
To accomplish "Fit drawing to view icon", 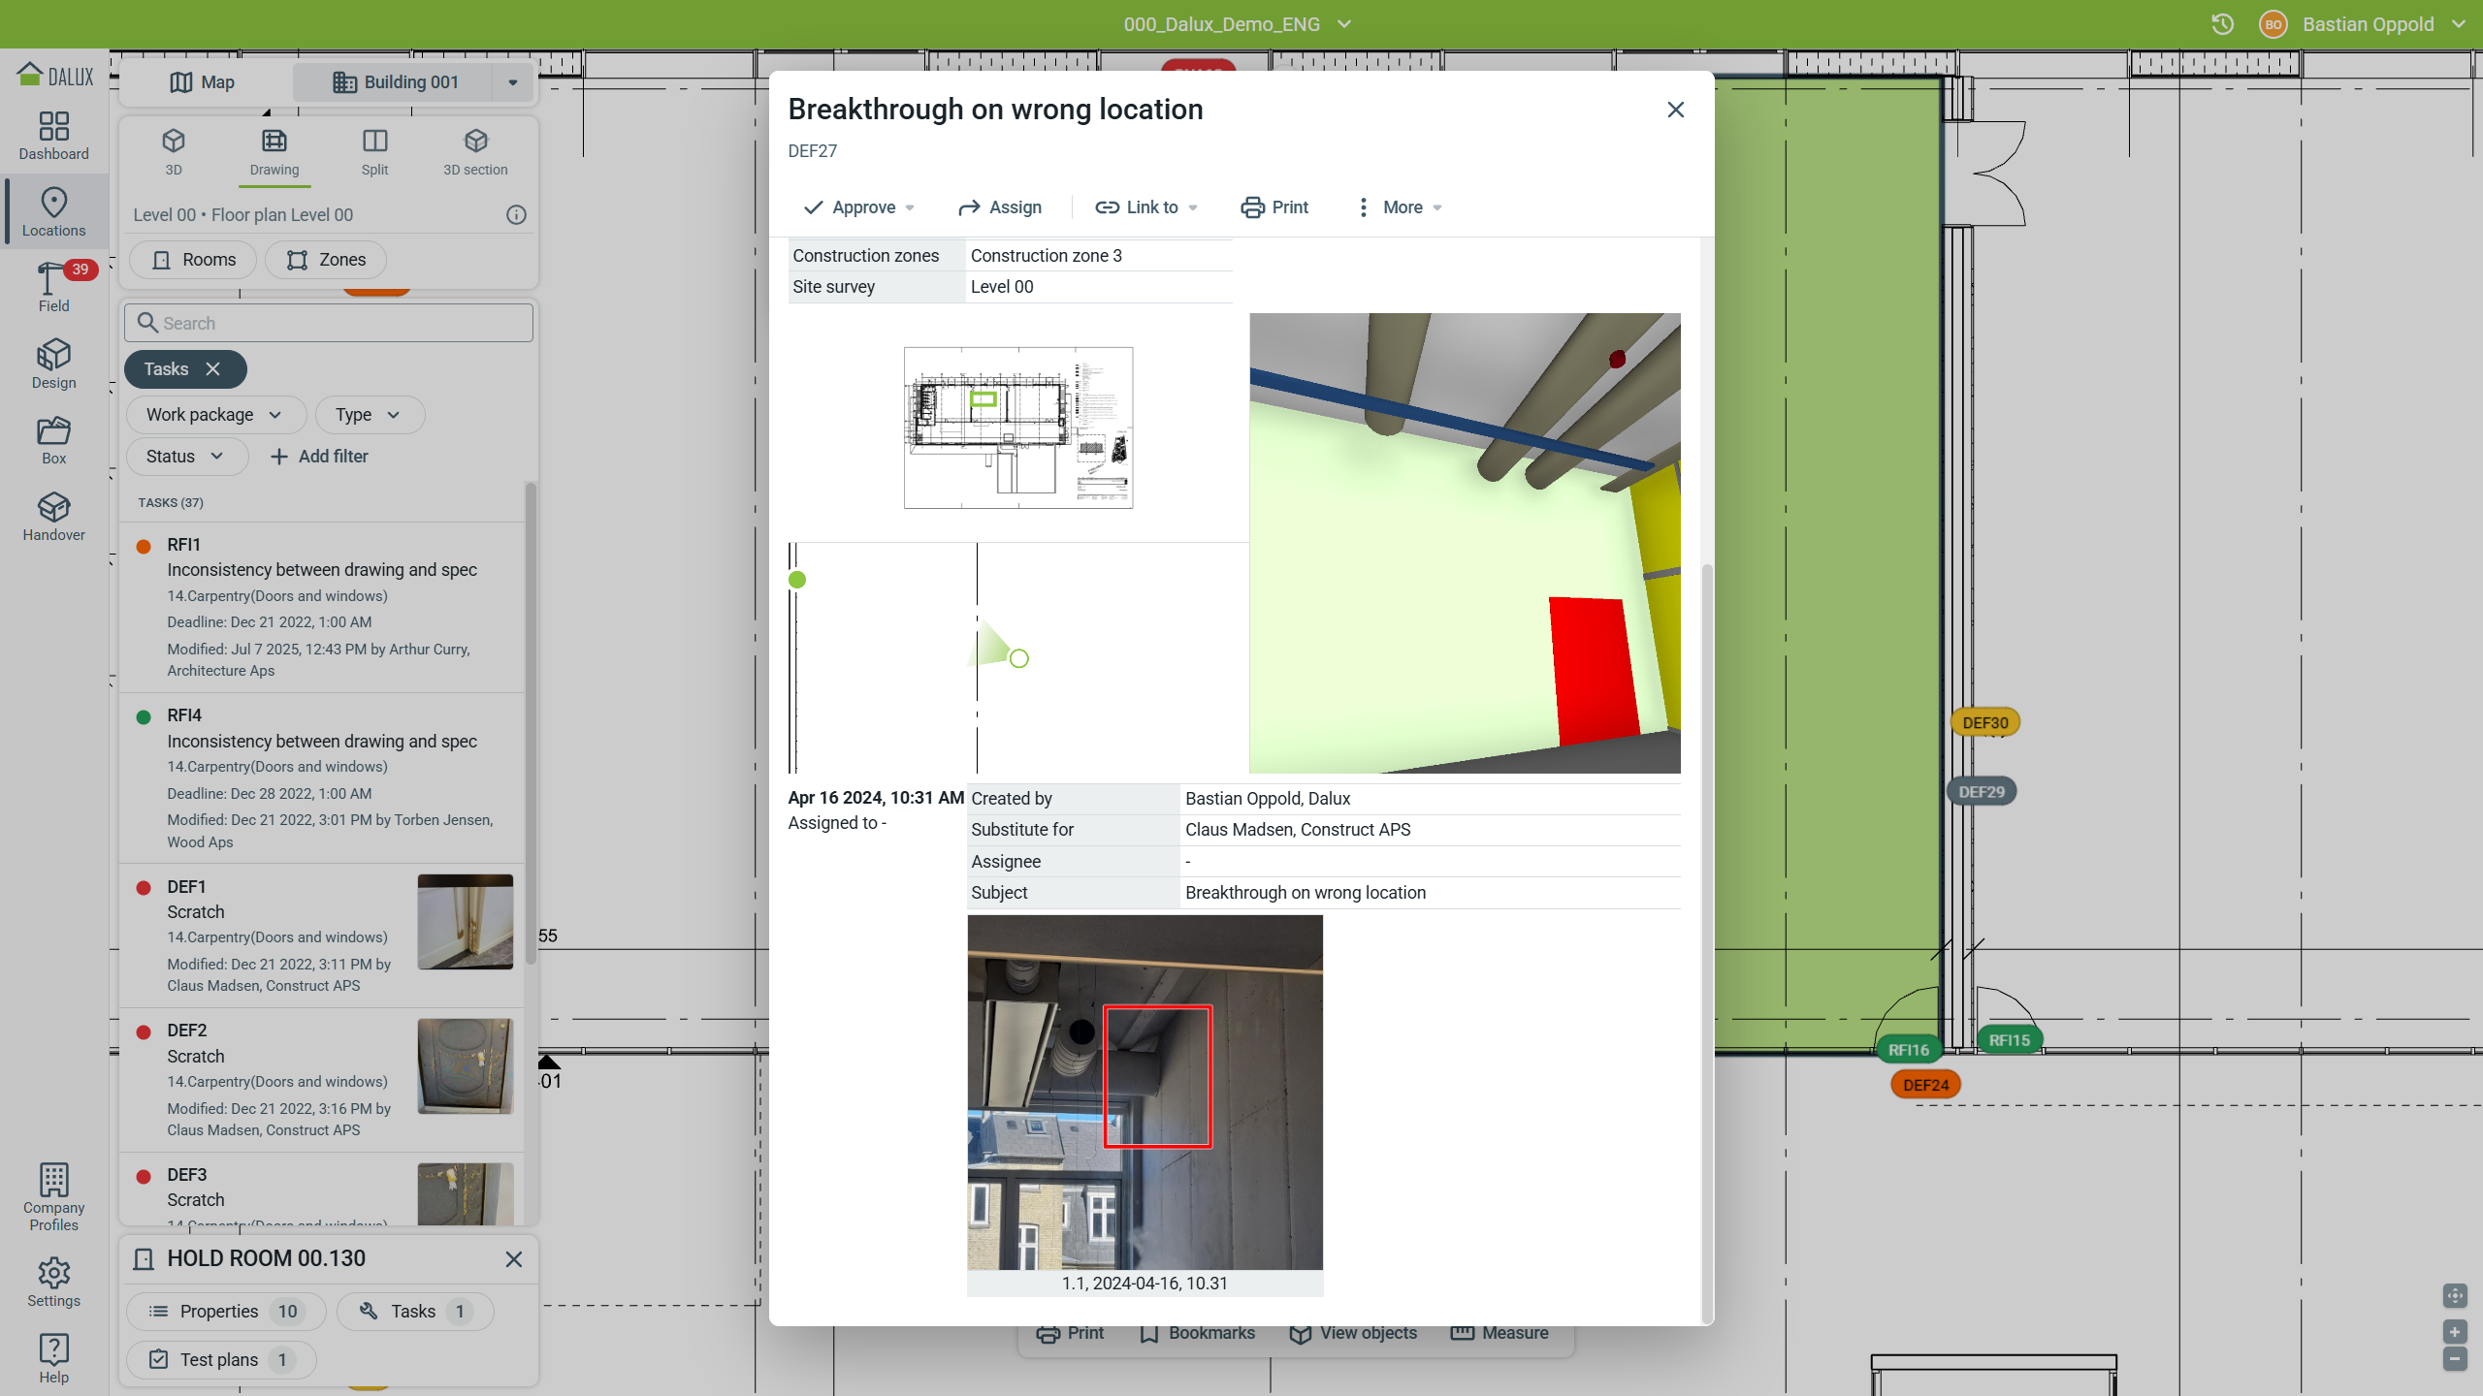I will click(x=2455, y=1295).
